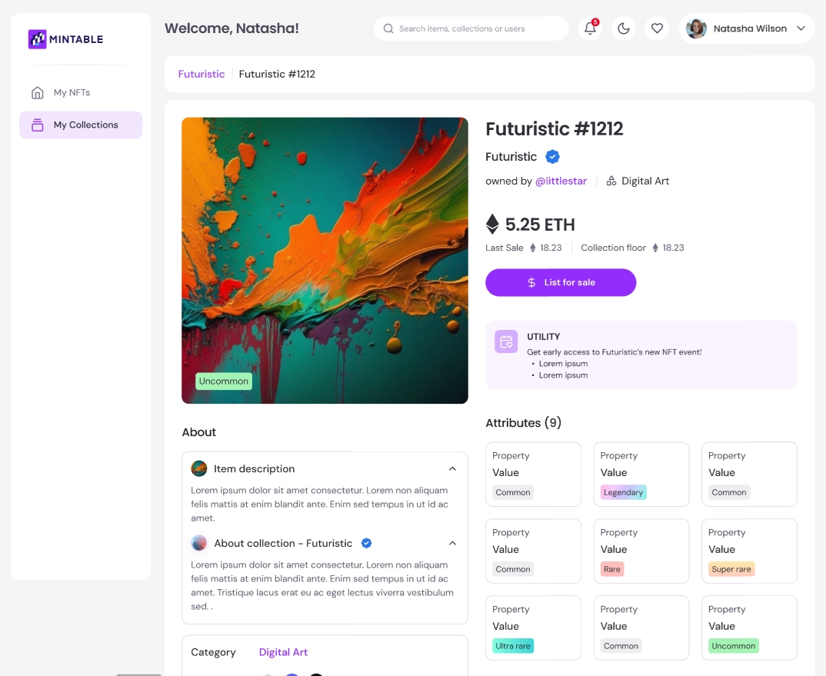Open the user account dropdown arrow
826x676 pixels.
801,28
